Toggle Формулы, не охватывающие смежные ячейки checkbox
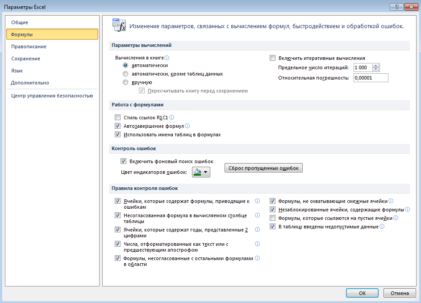The image size is (421, 303). point(272,201)
